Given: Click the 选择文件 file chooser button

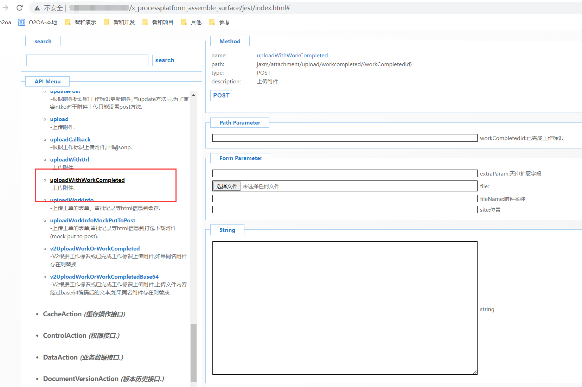Looking at the screenshot, I should click(x=227, y=186).
